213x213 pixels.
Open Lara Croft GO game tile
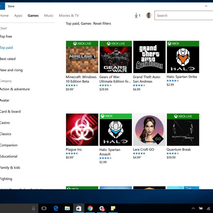coord(149,130)
